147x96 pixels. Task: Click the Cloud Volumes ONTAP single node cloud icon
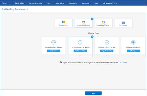54,42
